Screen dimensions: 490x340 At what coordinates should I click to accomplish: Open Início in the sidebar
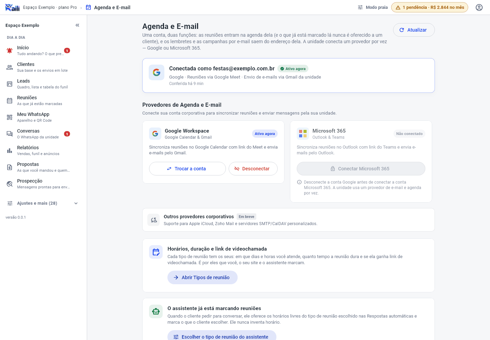coord(43,51)
